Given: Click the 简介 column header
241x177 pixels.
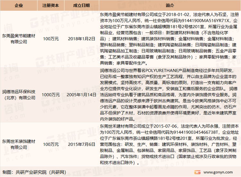Looking at the screenshot, I should [170, 5].
